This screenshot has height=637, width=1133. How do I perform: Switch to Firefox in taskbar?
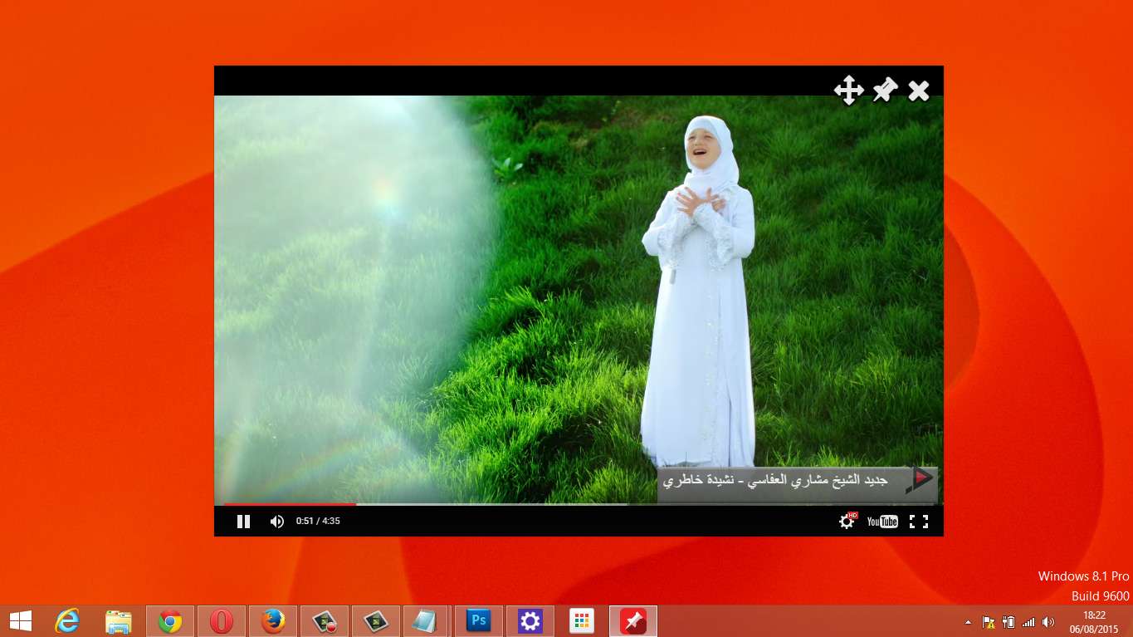click(273, 620)
